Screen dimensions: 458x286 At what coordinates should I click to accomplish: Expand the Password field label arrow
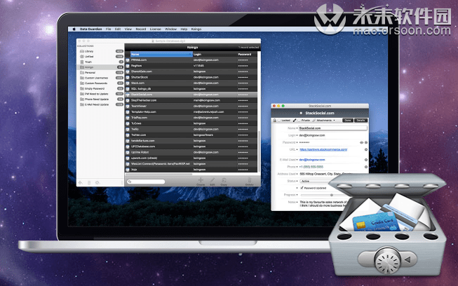tap(297, 142)
